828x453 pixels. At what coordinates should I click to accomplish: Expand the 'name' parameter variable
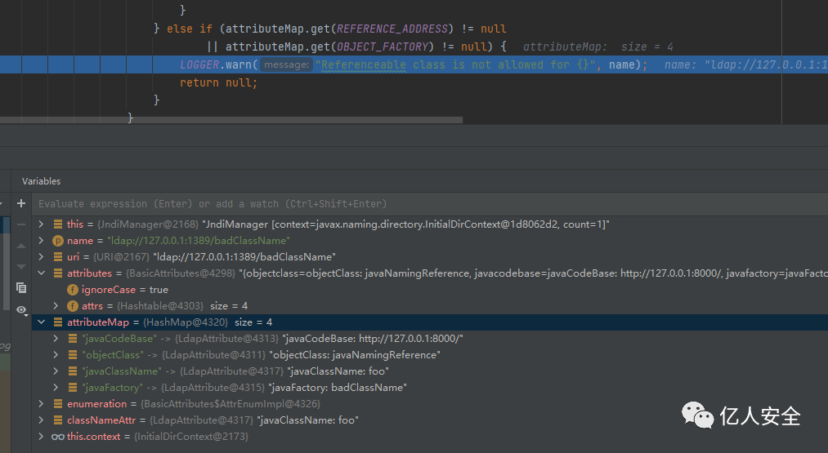pyautogui.click(x=41, y=241)
